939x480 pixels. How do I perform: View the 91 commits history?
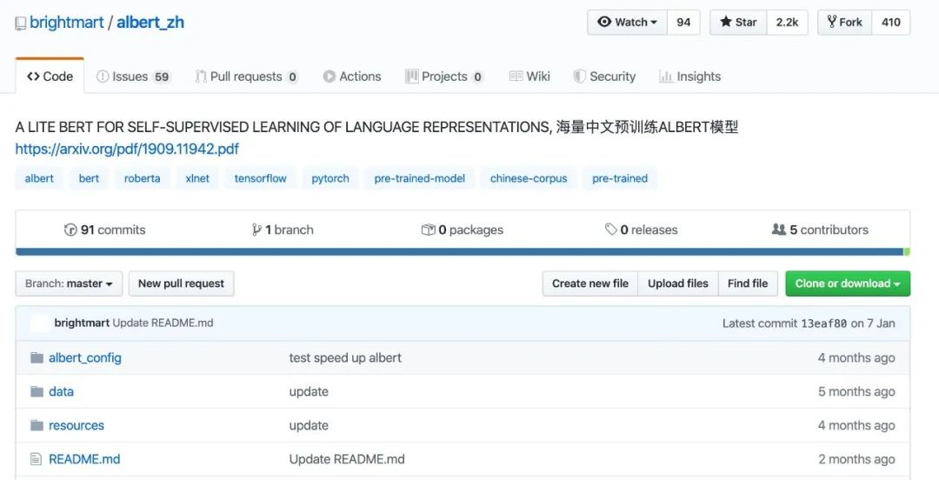pyautogui.click(x=105, y=230)
